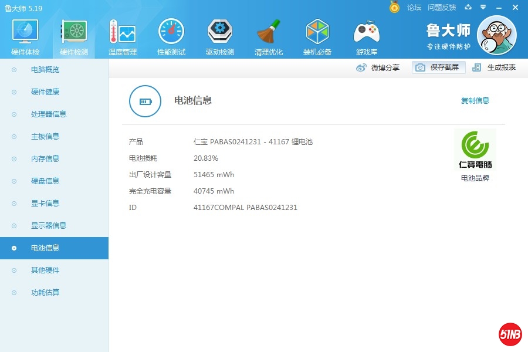Open the 论坛 forum link

414,8
